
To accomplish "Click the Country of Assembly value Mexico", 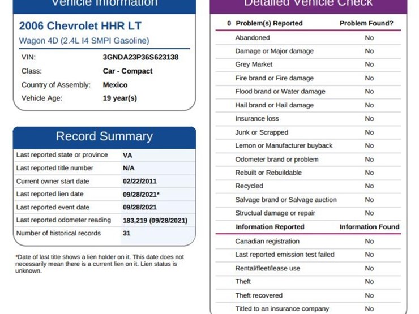I will pyautogui.click(x=115, y=85).
